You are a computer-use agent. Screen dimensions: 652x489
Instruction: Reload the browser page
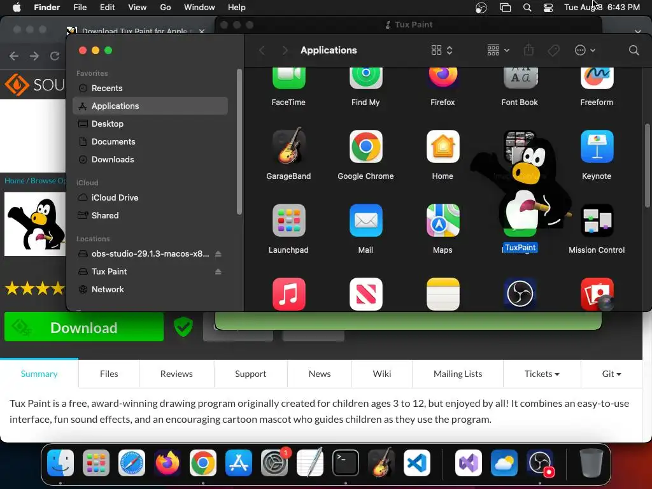(x=55, y=56)
